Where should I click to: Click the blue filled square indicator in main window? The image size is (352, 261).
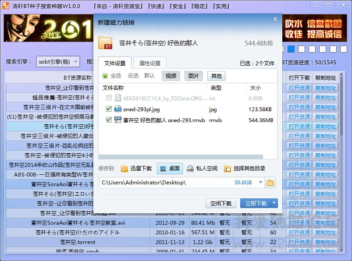[x=291, y=49]
